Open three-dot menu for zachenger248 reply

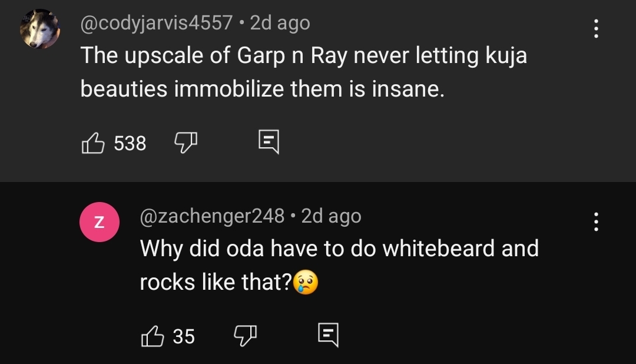tap(596, 221)
